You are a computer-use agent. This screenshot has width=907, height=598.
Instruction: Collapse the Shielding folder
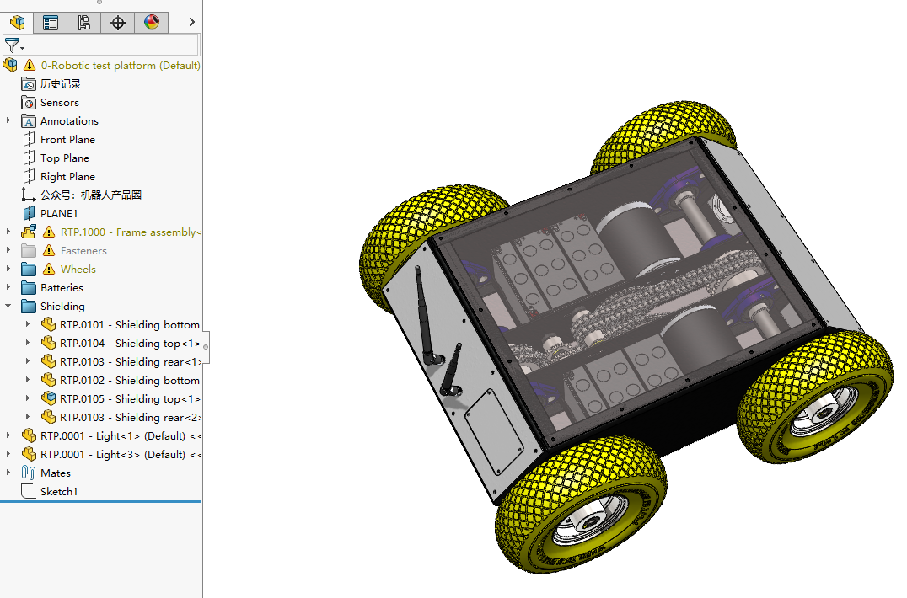pyautogui.click(x=8, y=307)
